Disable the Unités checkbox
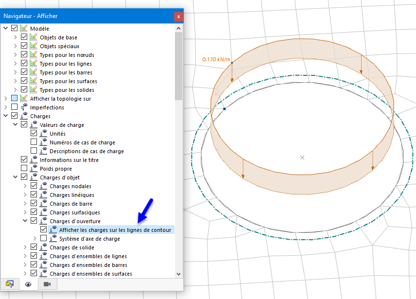 tap(34, 133)
